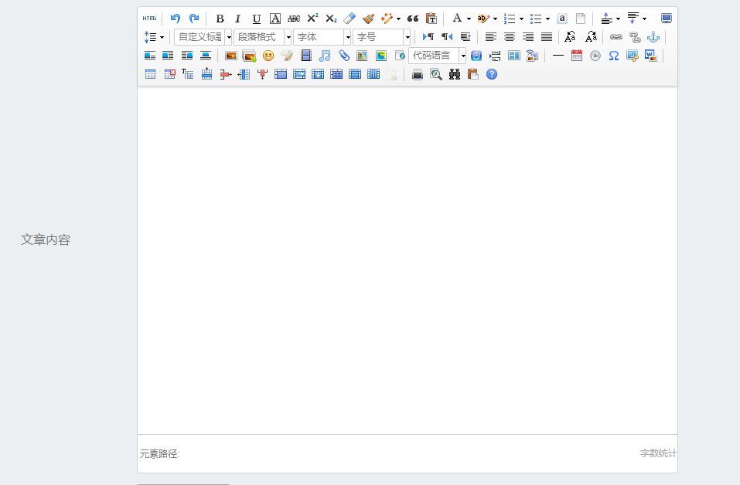Toggle strikethrough formatting
This screenshot has width=740, height=485.
point(294,19)
